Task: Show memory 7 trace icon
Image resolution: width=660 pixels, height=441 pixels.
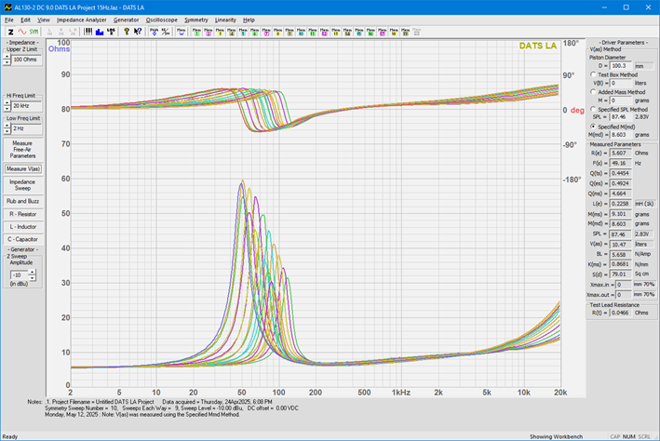Action: 266,32
